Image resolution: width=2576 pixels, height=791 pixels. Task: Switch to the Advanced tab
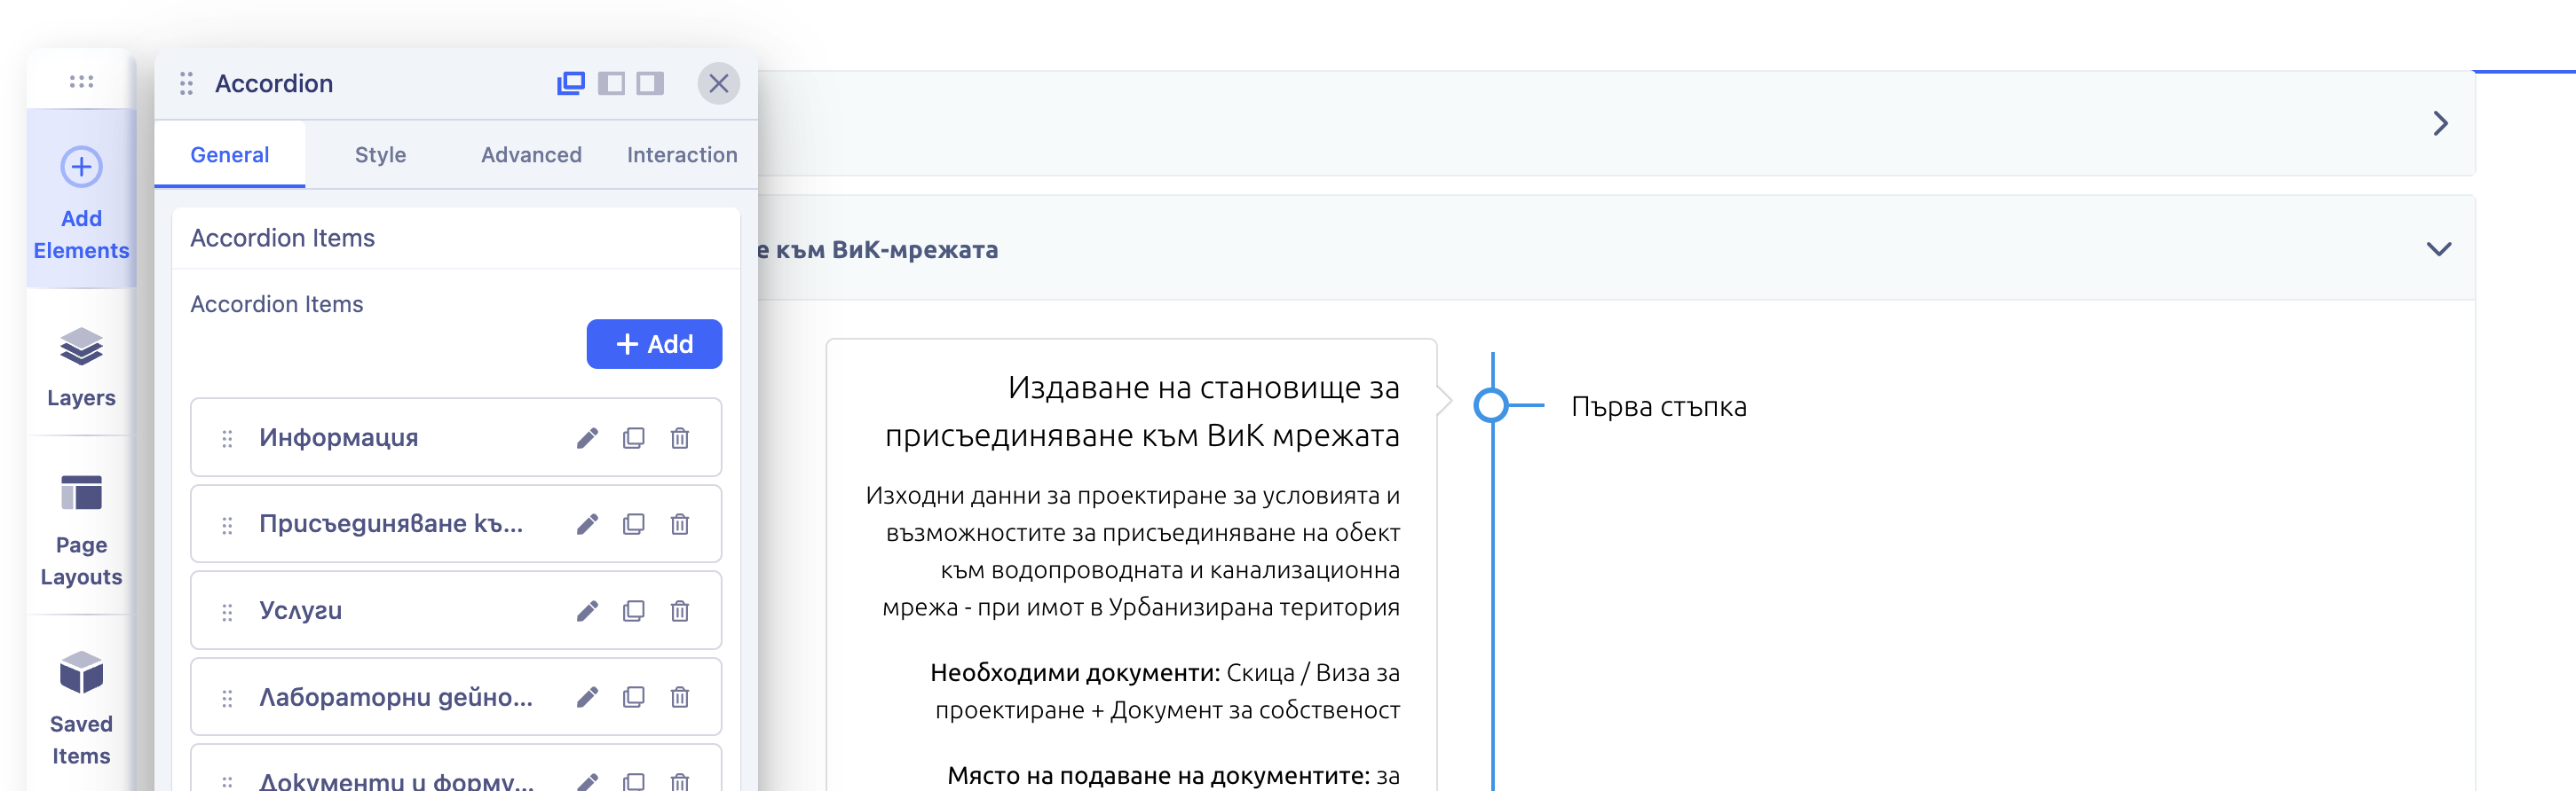(x=531, y=155)
